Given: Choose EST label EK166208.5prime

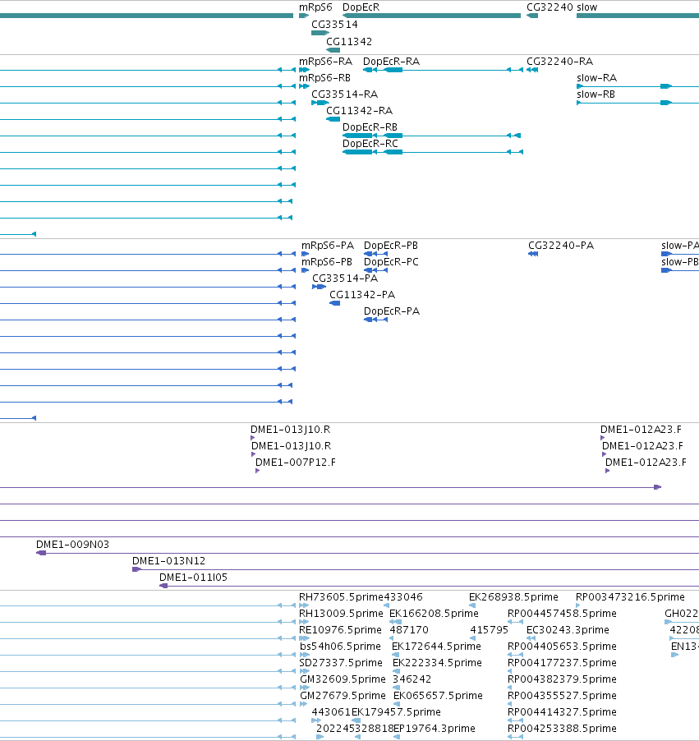Looking at the screenshot, I should 434,614.
